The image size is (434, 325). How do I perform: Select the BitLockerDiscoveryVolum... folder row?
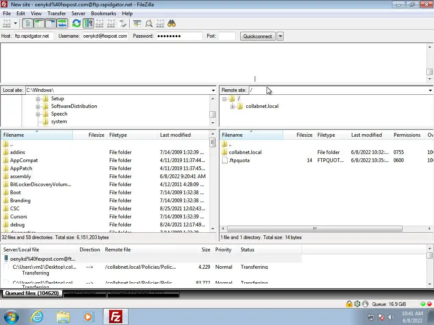click(x=104, y=185)
